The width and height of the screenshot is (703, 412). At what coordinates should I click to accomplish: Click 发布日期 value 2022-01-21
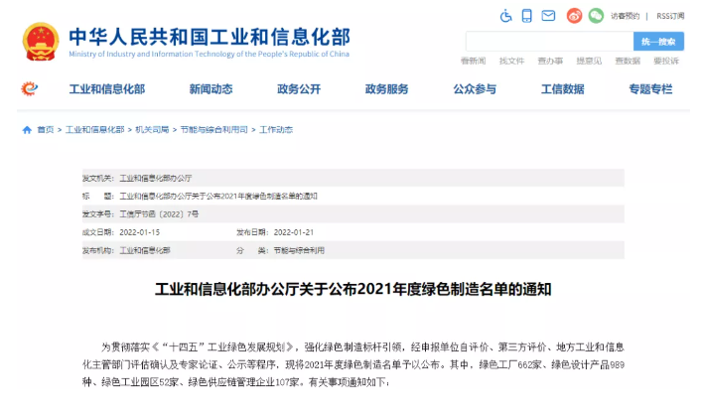tap(294, 232)
